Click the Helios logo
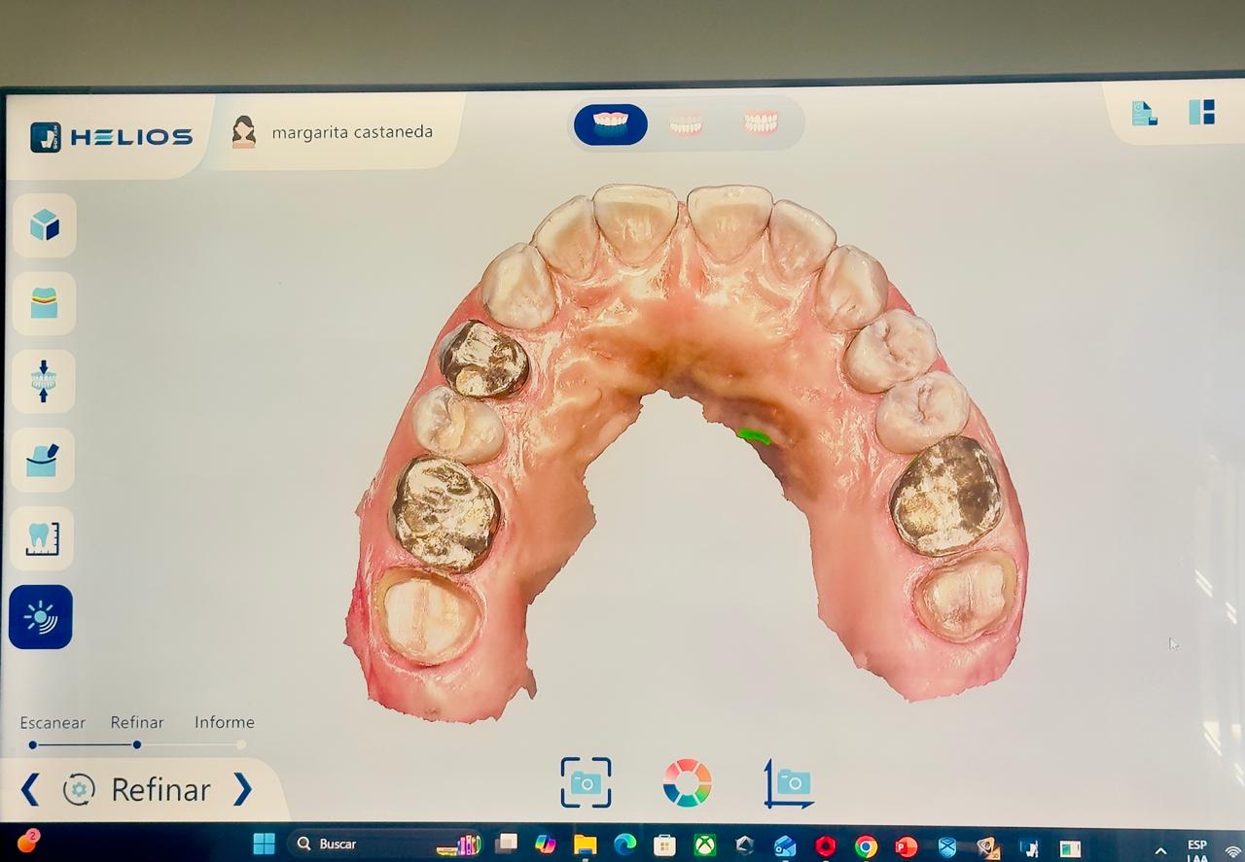Viewport: 1245px width, 862px height. pos(111,137)
